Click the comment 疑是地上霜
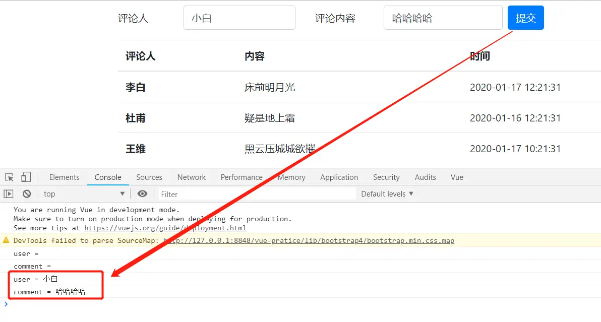The height and width of the screenshot is (322, 601). 270,118
